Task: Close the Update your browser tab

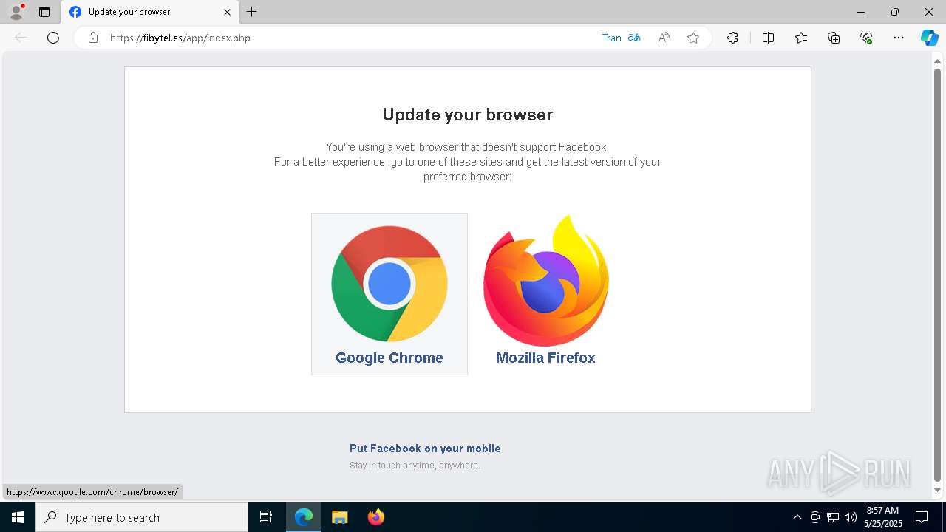Action: point(227,12)
